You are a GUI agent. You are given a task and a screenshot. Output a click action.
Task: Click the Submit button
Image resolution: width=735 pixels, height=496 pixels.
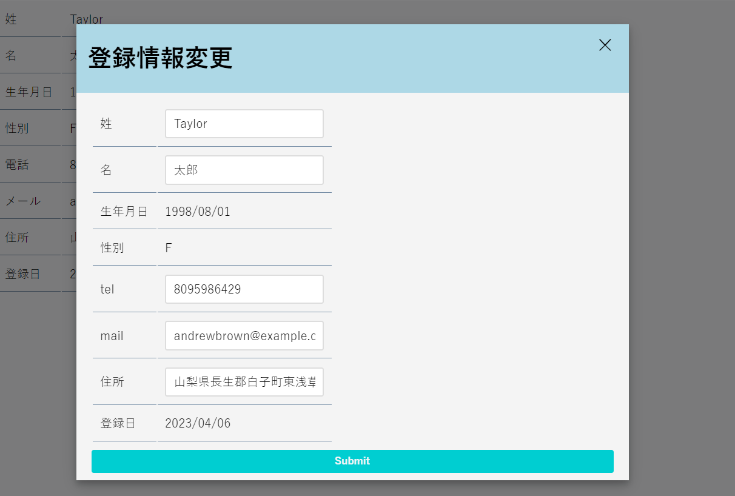(x=352, y=461)
